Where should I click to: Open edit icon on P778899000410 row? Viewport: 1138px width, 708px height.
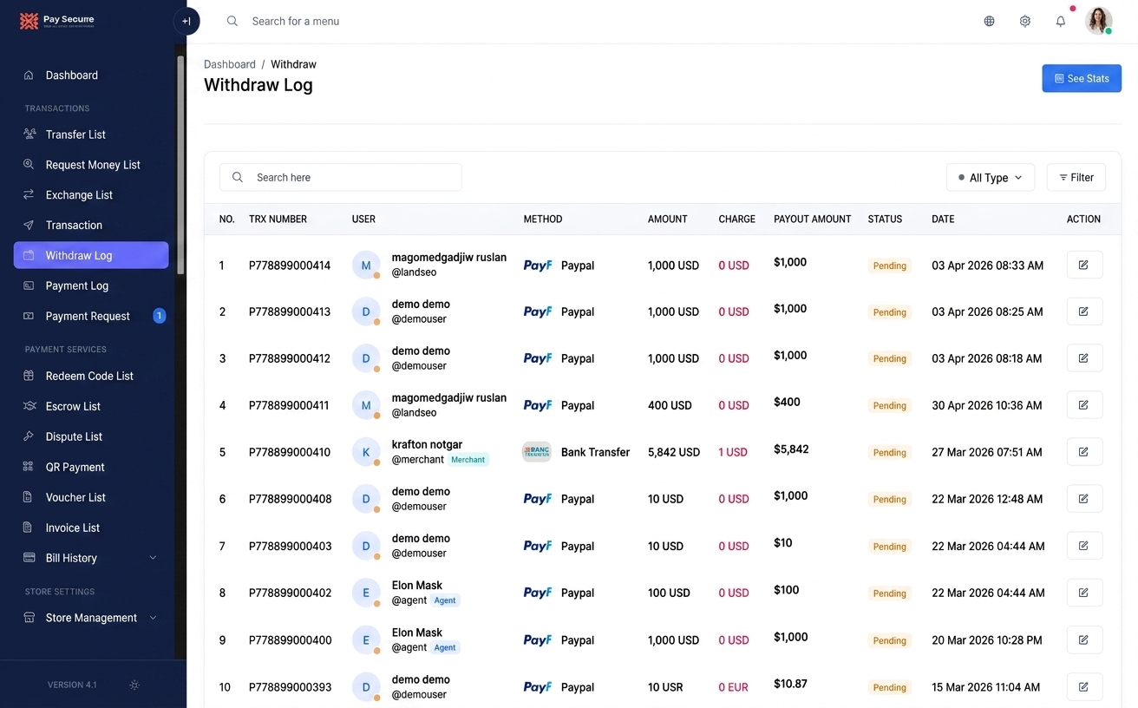click(1084, 452)
